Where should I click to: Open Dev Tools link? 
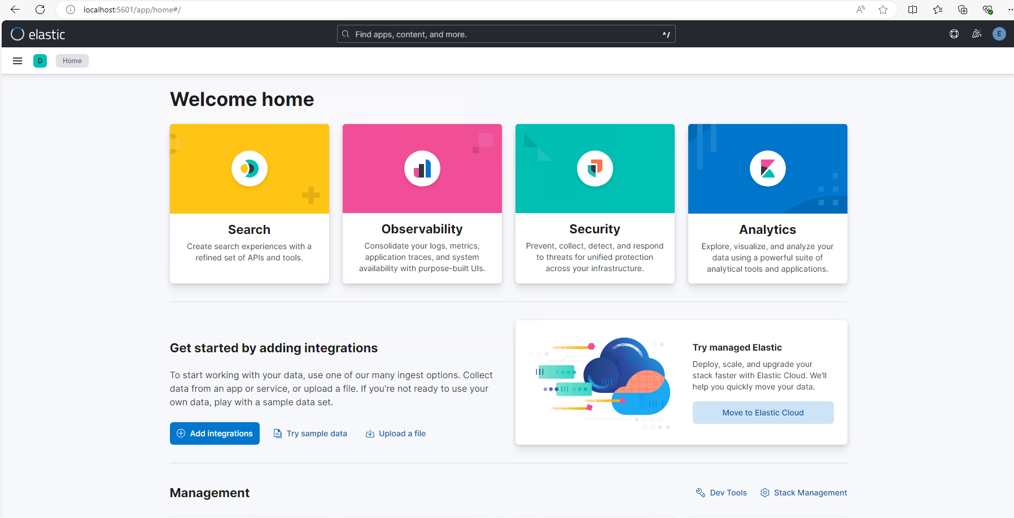pos(728,493)
